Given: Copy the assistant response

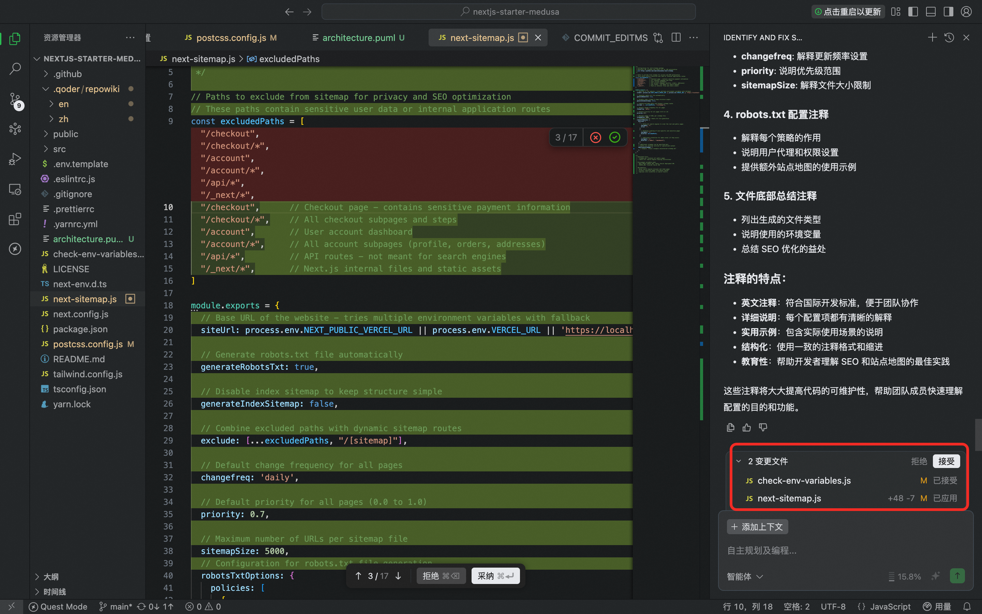Looking at the screenshot, I should click(730, 428).
